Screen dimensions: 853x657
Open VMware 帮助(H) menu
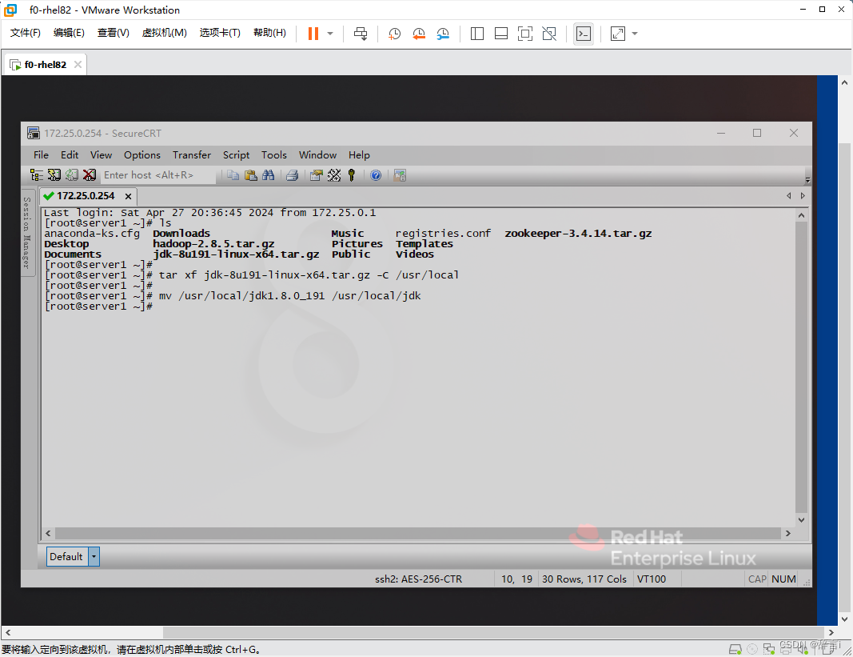click(x=269, y=33)
